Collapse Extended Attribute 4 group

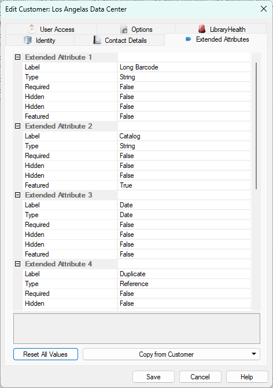[x=17, y=263]
